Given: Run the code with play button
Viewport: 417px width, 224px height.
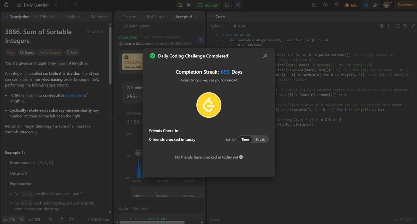Looking at the screenshot, I should click(189, 5).
